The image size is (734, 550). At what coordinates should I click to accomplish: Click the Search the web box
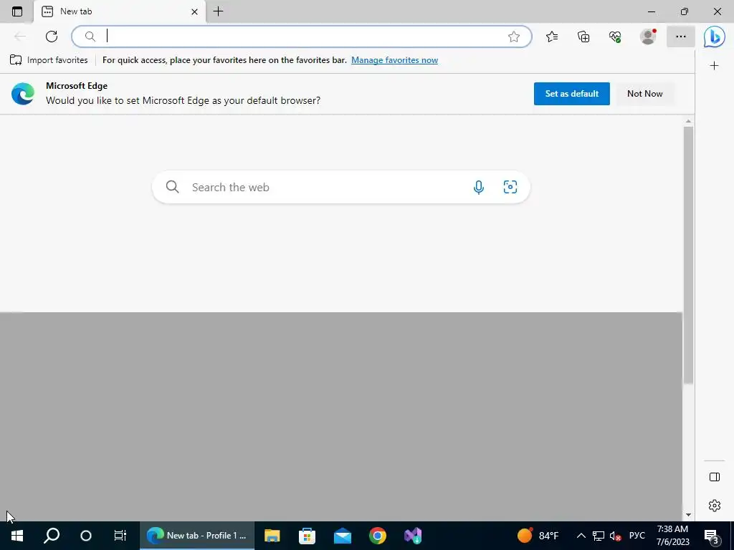click(340, 187)
